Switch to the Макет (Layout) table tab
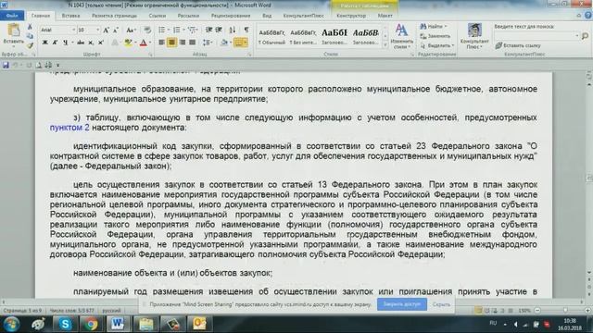This screenshot has height=333, width=593. (x=385, y=16)
